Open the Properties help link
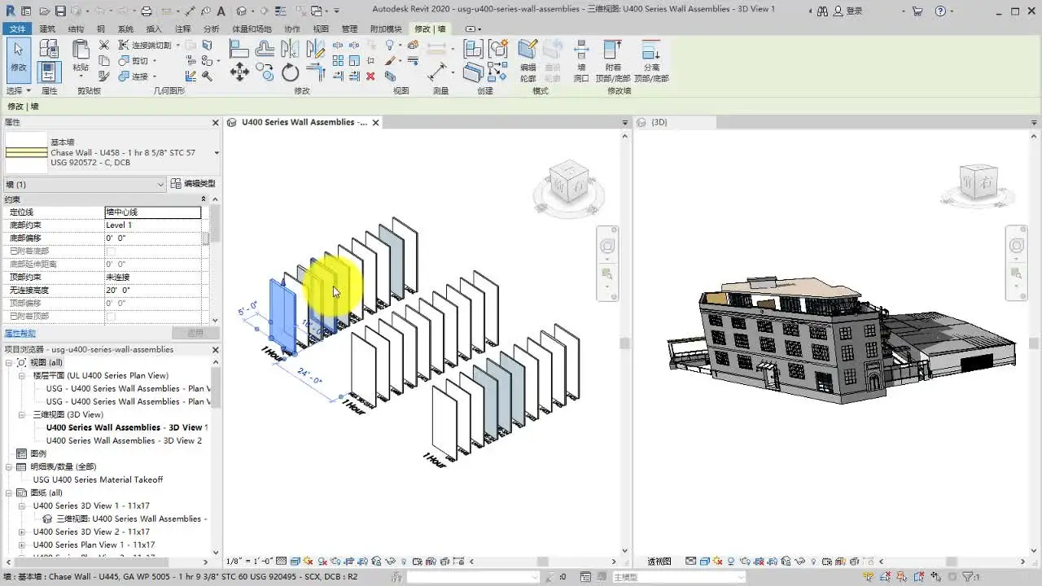Image resolution: width=1042 pixels, height=586 pixels. coord(20,334)
